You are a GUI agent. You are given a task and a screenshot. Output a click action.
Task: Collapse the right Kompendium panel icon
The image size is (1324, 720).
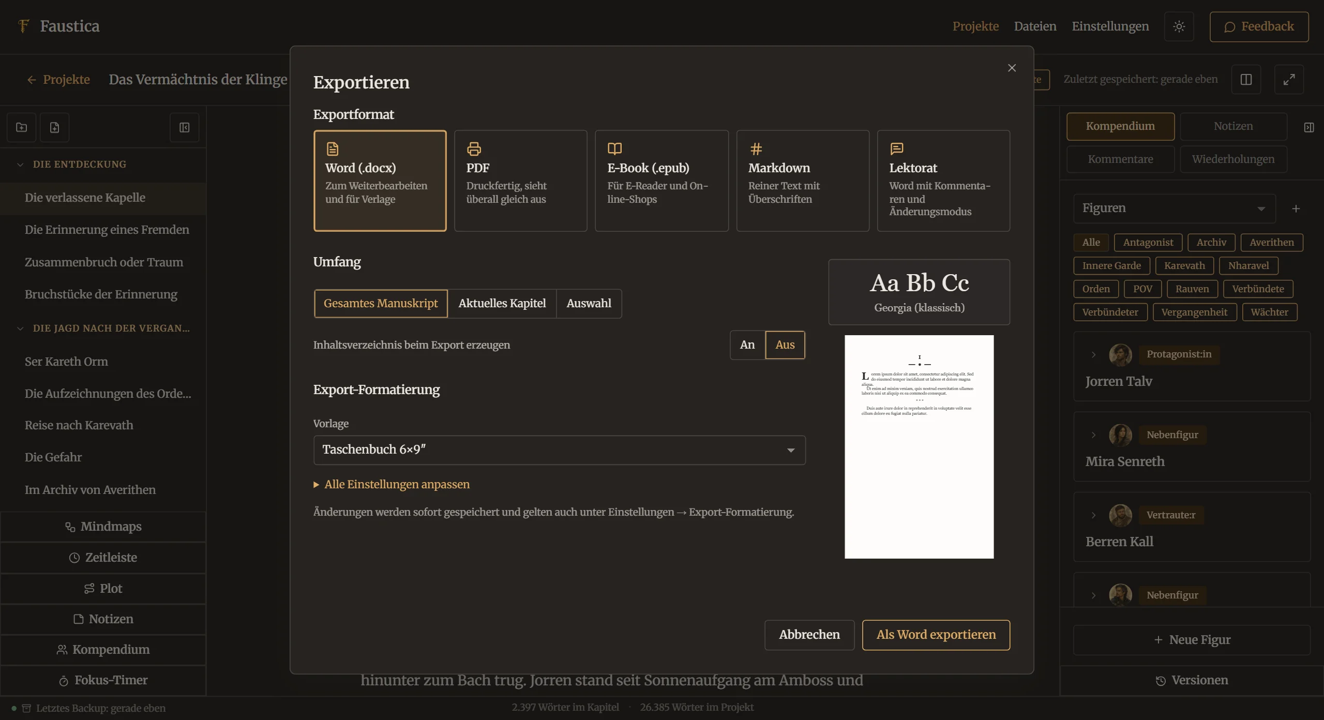1309,127
